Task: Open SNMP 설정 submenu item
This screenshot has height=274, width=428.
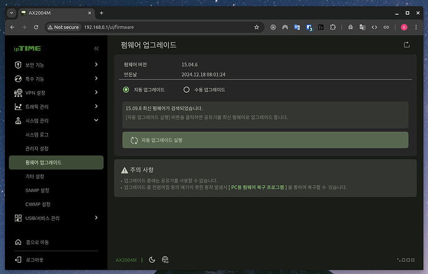Action: point(37,190)
